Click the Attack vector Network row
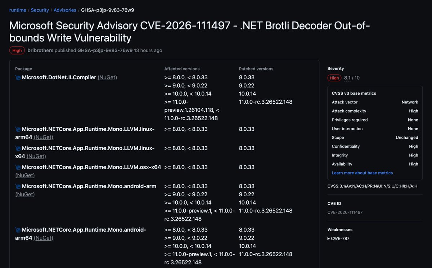The width and height of the screenshot is (432, 268). 375,102
